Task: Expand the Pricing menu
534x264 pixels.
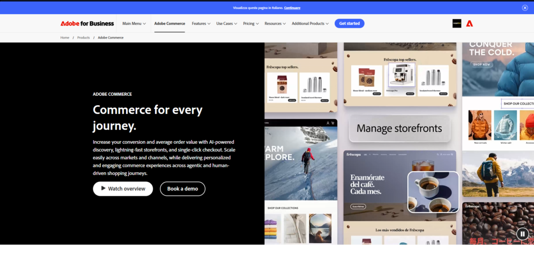Action: pos(251,23)
